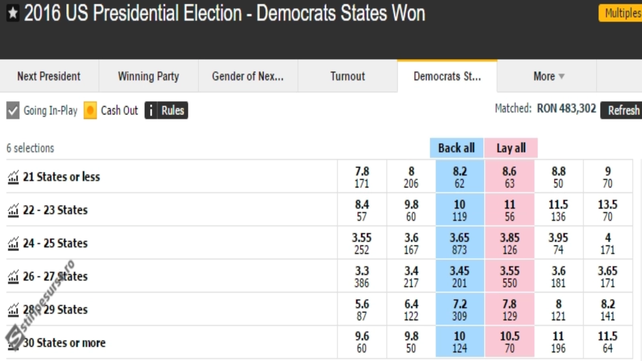Click the info icon next to Rules
The width and height of the screenshot is (642, 361).
pyautogui.click(x=151, y=110)
